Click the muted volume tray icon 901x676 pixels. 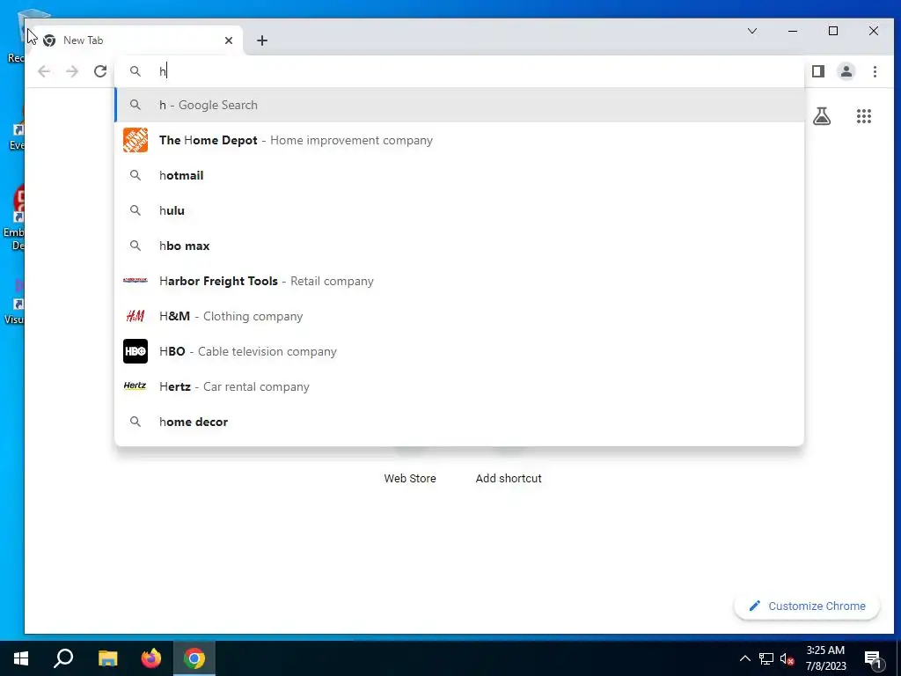(787, 658)
